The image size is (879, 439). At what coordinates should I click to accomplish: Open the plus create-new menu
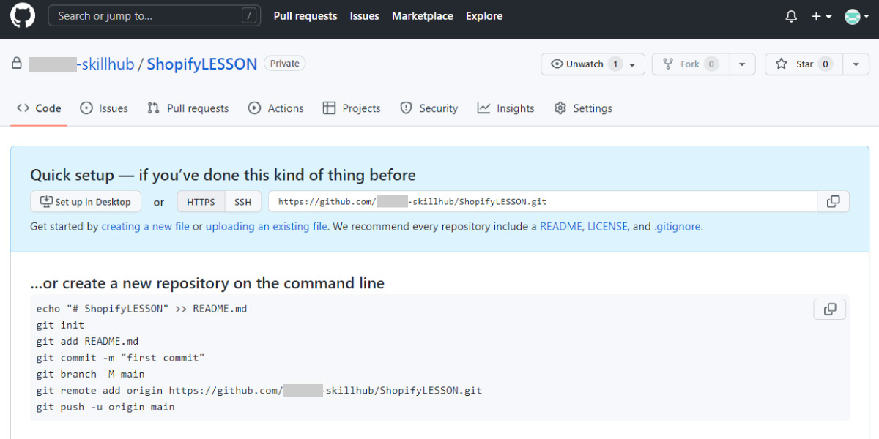[x=821, y=16]
